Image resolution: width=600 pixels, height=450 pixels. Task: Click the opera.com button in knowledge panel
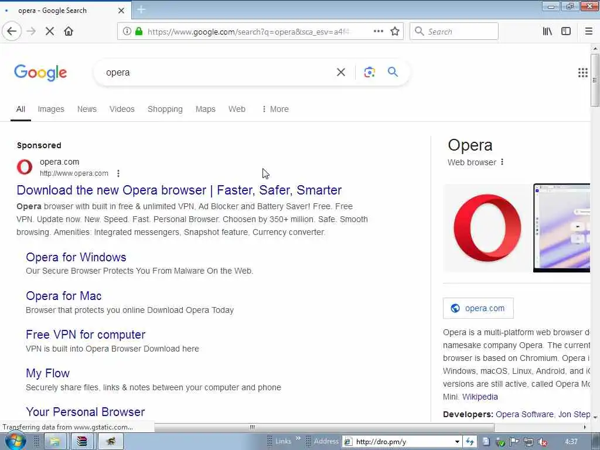(478, 308)
